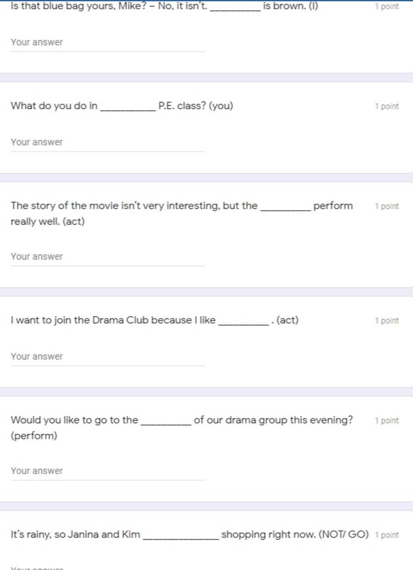Image resolution: width=413 pixels, height=570 pixels.
Task: Click '1 point' next to drama group evening question
Action: pyautogui.click(x=386, y=420)
